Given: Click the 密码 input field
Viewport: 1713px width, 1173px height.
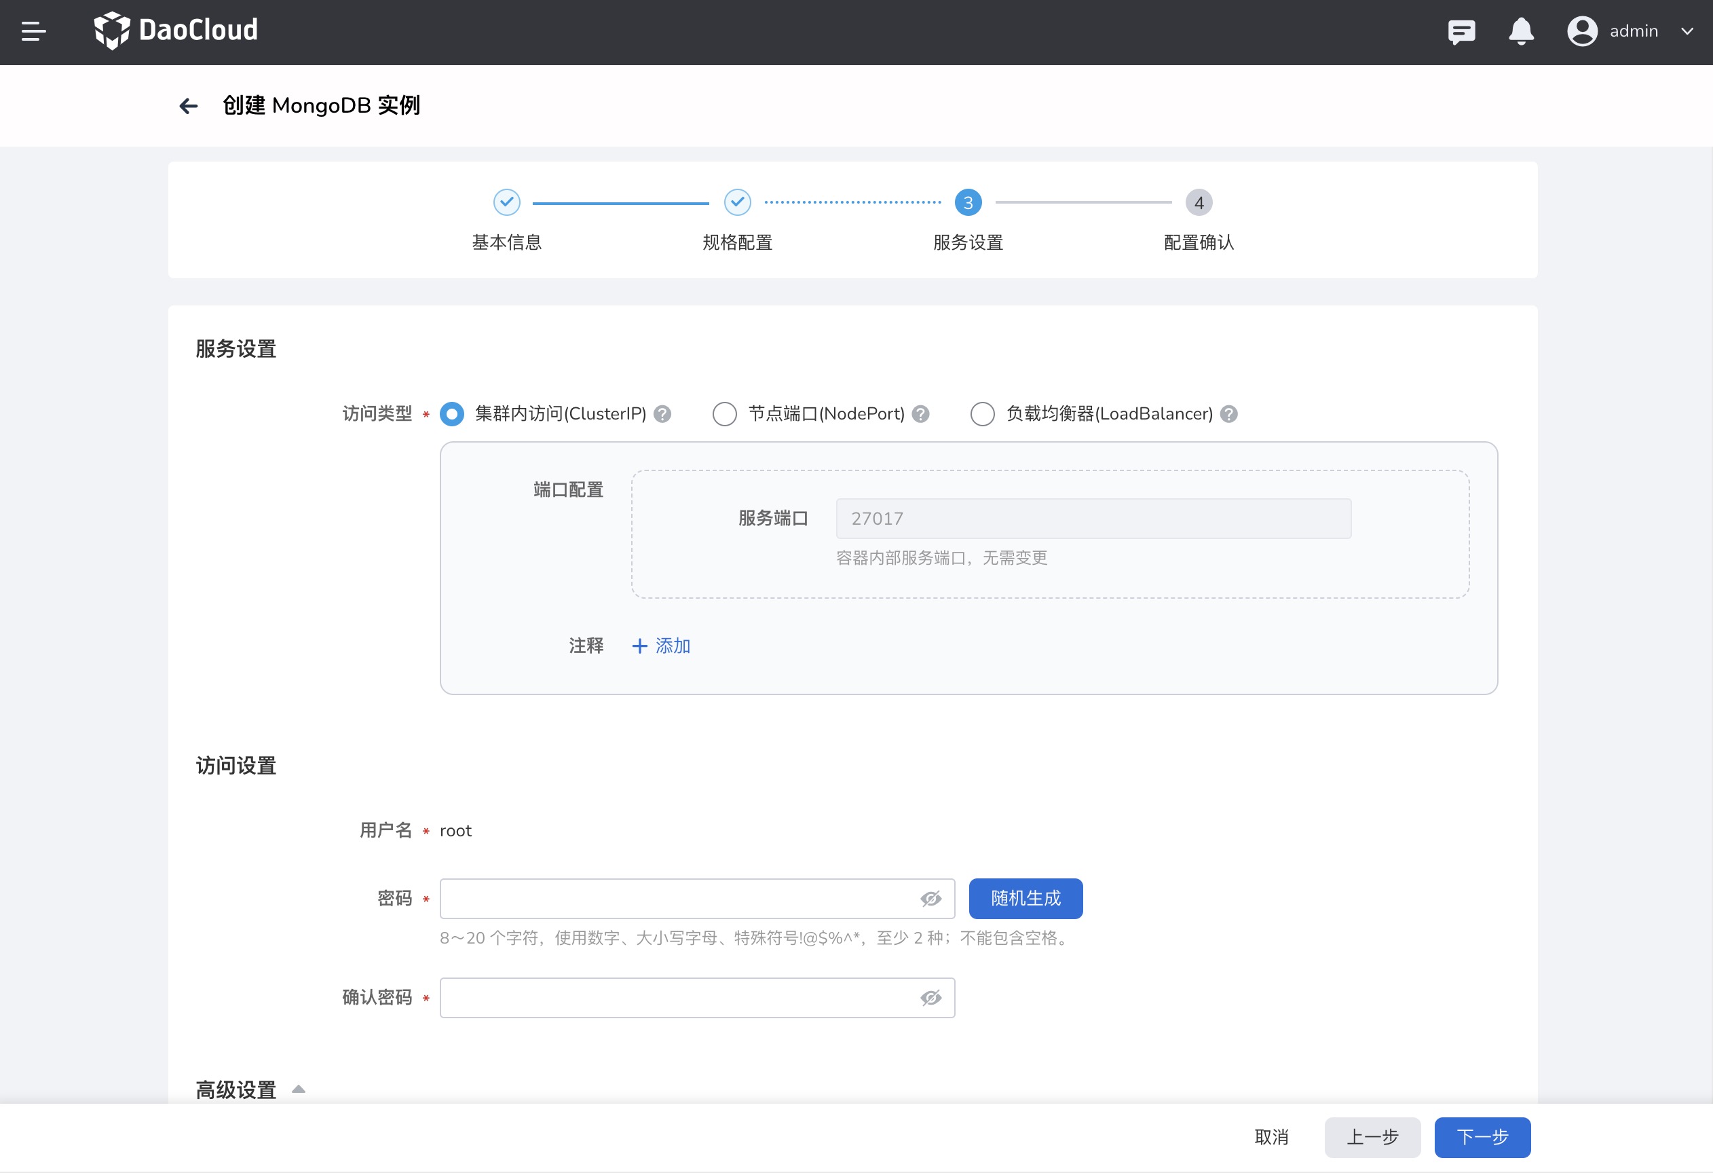Looking at the screenshot, I should [x=697, y=898].
